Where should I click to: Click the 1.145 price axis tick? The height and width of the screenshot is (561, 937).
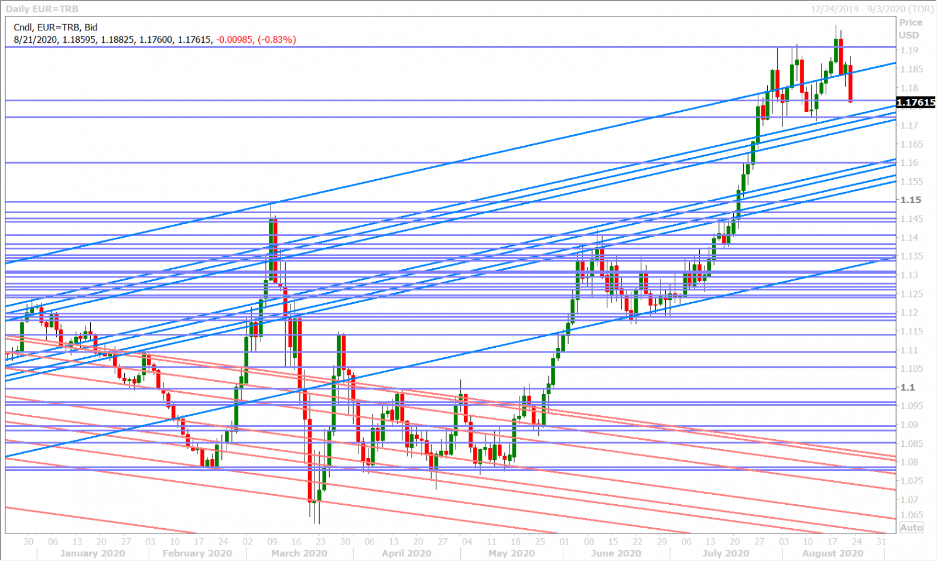point(911,219)
